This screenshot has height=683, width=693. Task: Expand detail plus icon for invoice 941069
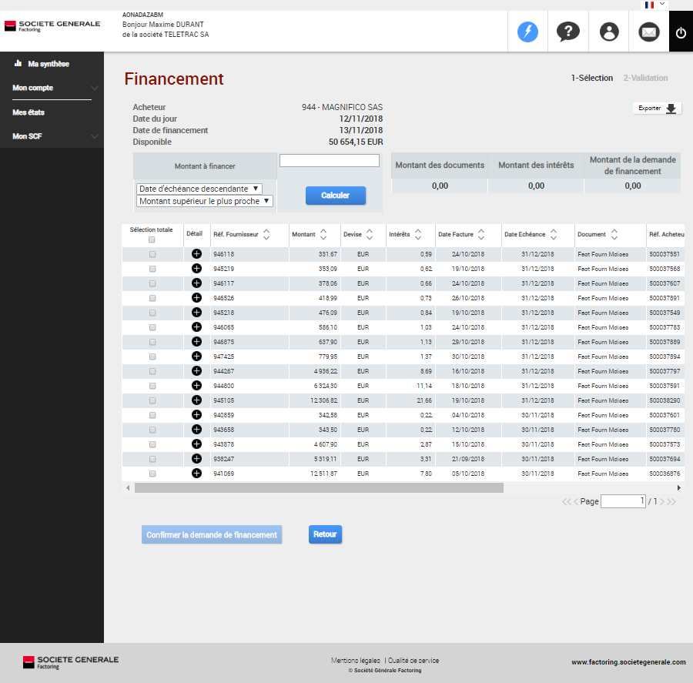pos(196,474)
